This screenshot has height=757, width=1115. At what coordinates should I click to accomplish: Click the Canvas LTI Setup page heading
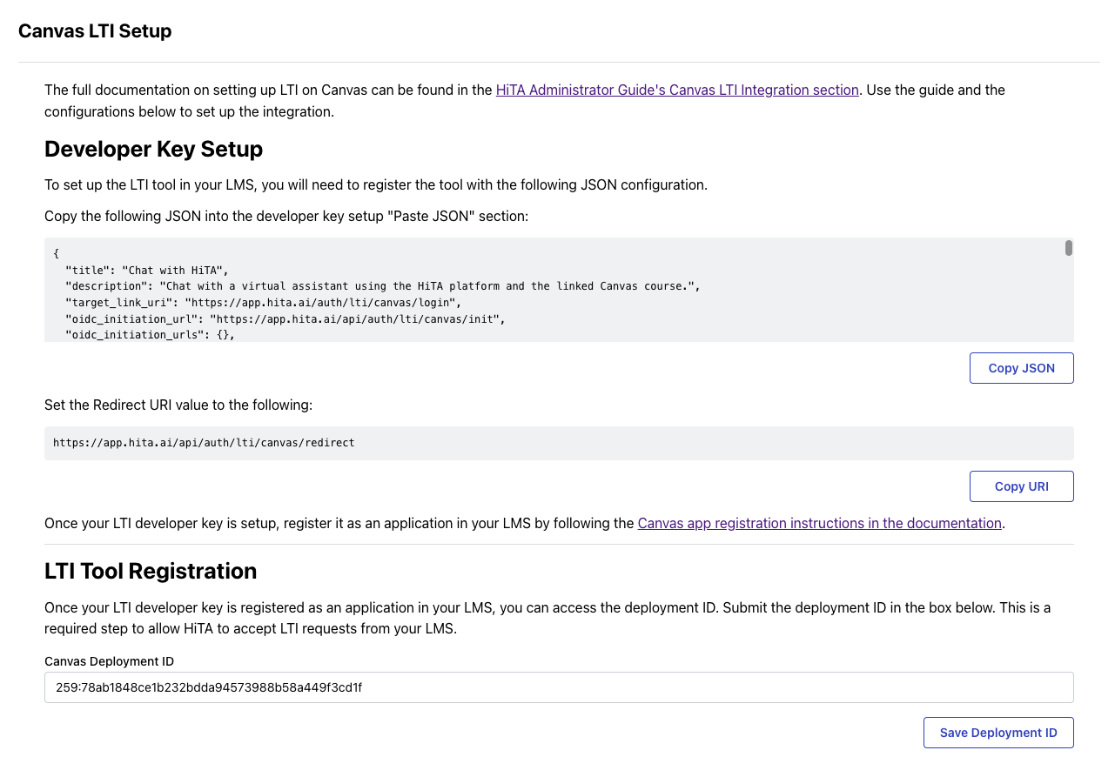95,31
